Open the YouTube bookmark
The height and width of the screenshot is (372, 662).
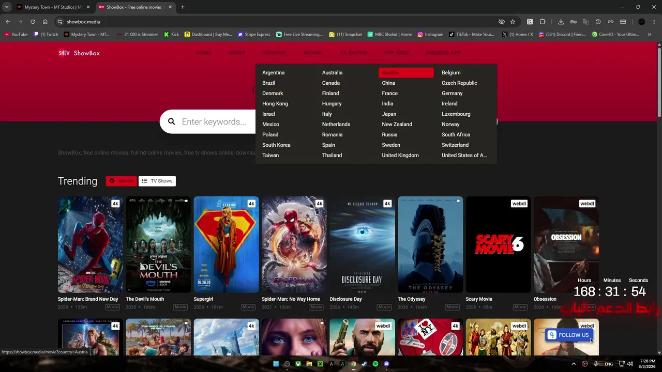pyautogui.click(x=16, y=35)
